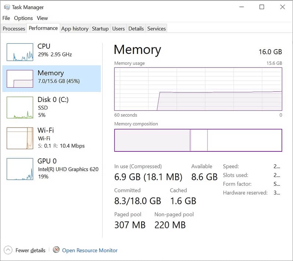
Task: Switch to the Processes tab
Action: point(14,29)
